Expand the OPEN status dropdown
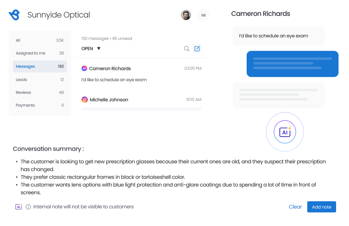 click(98, 49)
